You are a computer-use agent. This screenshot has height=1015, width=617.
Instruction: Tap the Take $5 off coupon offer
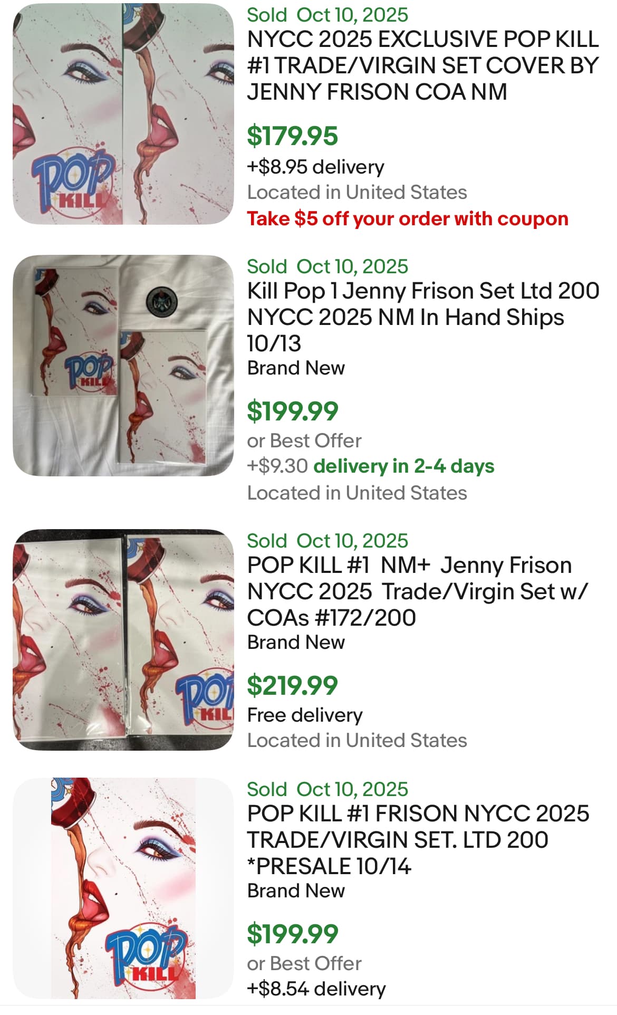408,218
